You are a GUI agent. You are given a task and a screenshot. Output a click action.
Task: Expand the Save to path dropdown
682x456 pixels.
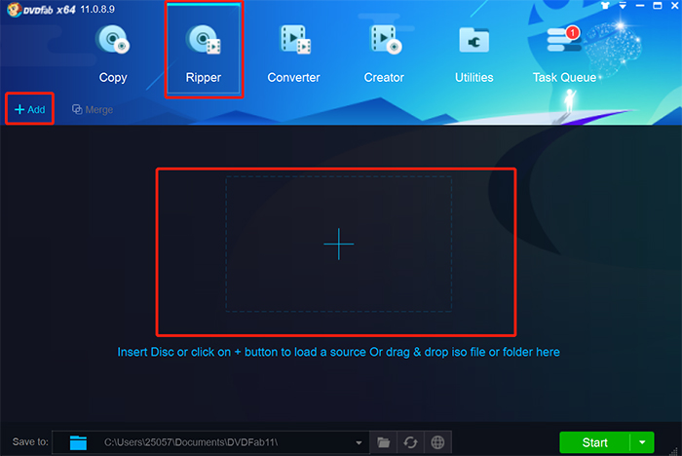pos(359,443)
